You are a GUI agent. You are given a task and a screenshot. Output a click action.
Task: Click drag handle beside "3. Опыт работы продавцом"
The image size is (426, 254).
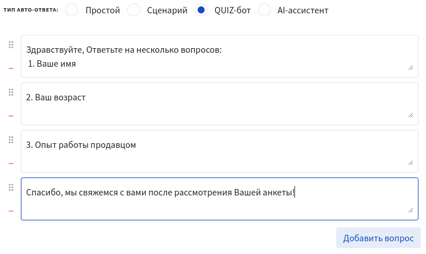[x=11, y=140]
